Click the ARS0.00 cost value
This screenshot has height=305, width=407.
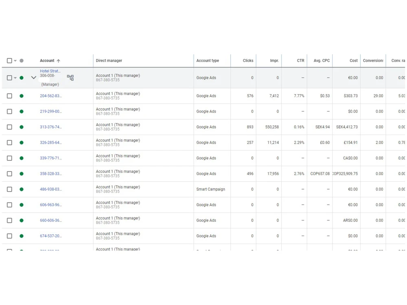click(x=350, y=220)
